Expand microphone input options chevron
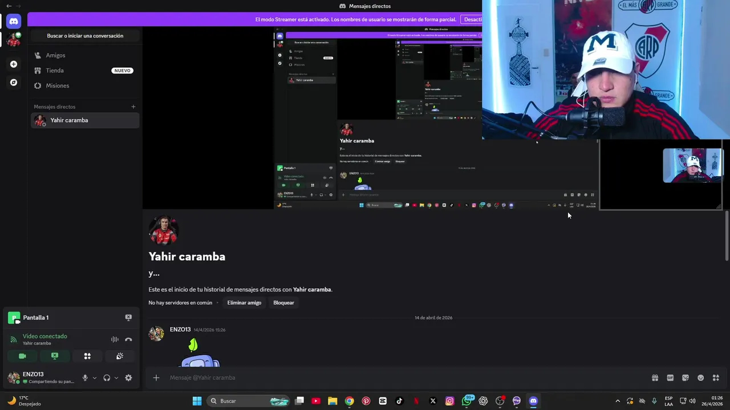730x410 pixels. [95, 378]
